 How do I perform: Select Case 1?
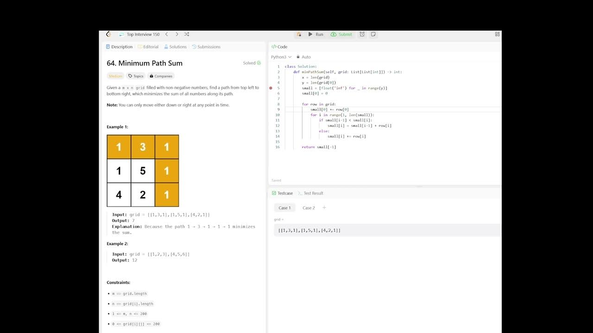tap(284, 208)
